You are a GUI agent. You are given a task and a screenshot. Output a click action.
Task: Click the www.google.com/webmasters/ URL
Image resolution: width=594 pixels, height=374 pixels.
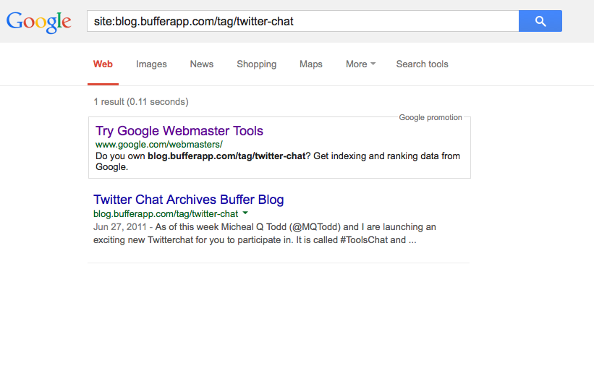point(159,145)
